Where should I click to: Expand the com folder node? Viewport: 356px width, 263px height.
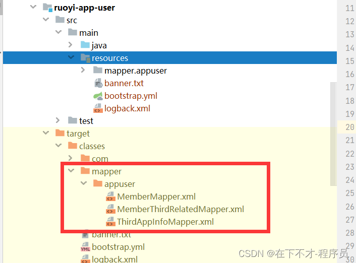click(71, 158)
